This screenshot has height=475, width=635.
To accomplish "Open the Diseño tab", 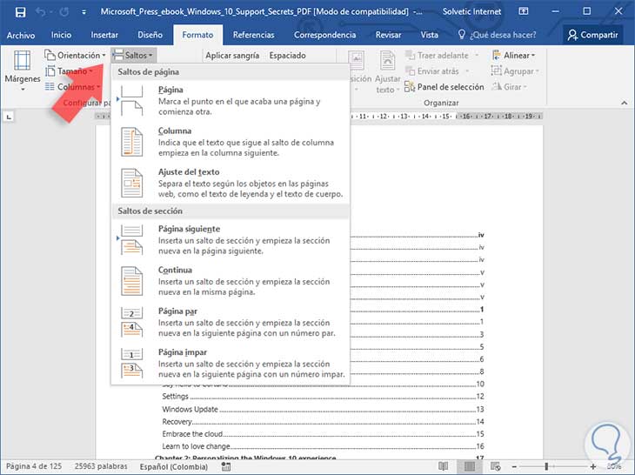I will click(150, 35).
